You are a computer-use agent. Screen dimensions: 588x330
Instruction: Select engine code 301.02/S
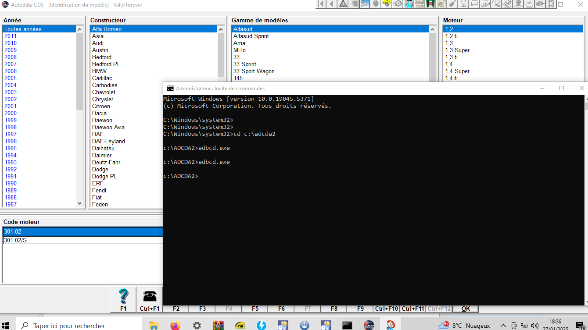coord(83,240)
